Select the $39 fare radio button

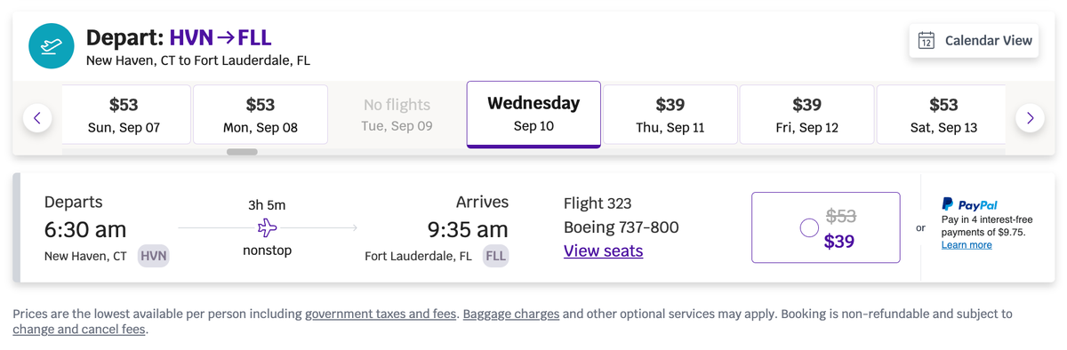pos(809,228)
